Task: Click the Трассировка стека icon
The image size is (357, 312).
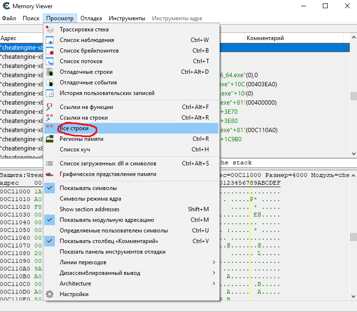Action: click(x=50, y=30)
